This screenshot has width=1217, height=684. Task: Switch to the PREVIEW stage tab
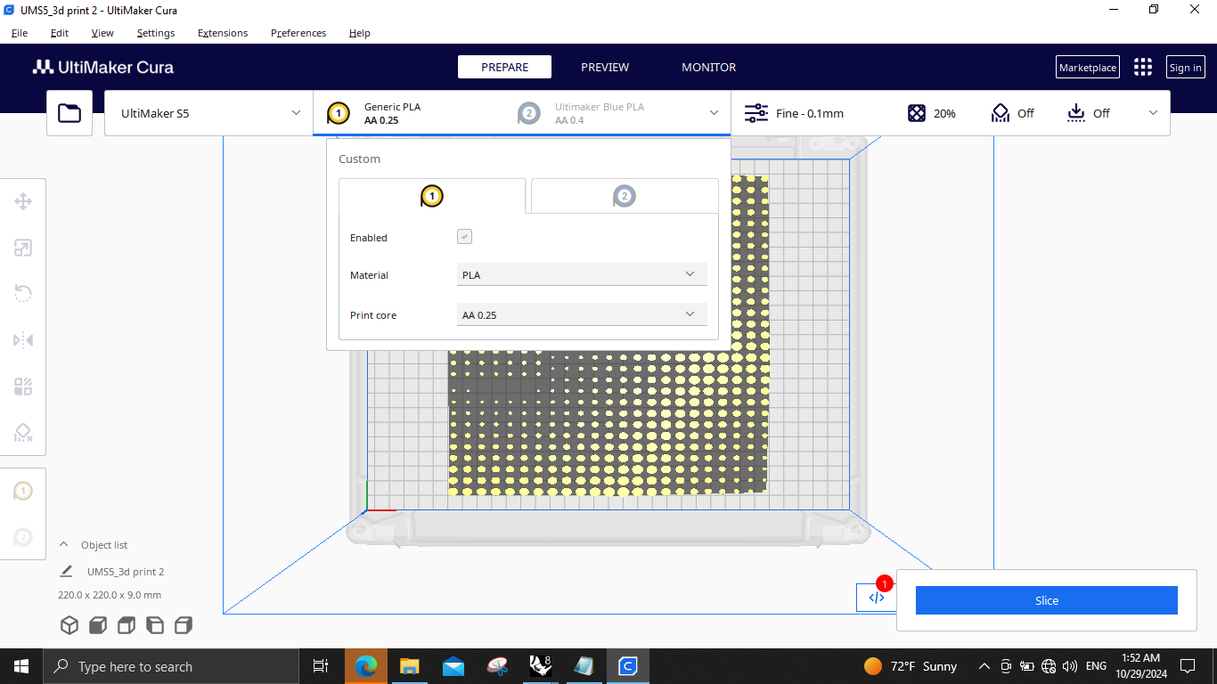605,67
